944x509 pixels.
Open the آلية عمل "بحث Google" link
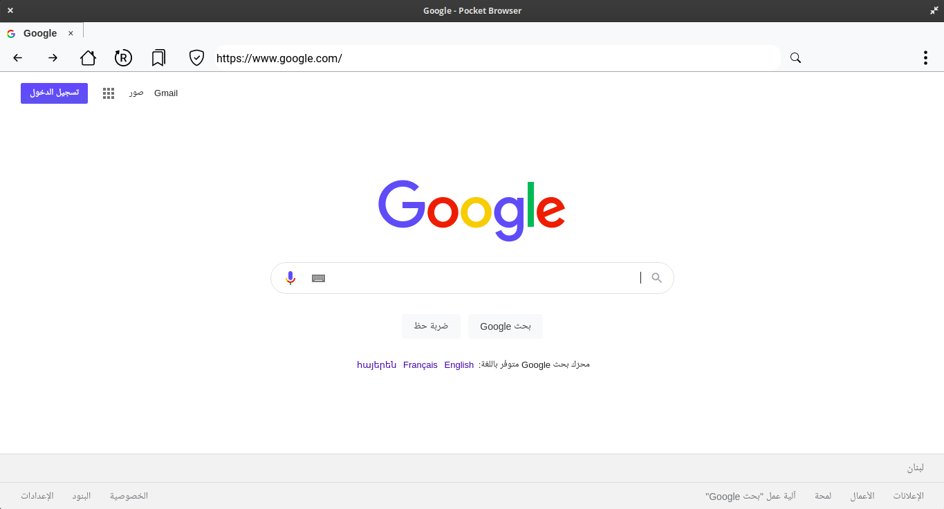(750, 496)
